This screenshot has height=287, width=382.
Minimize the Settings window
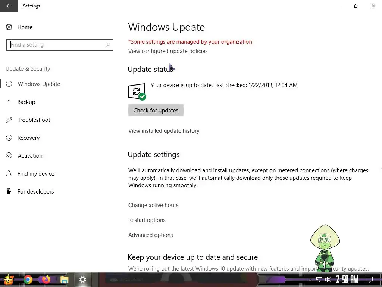tap(339, 6)
